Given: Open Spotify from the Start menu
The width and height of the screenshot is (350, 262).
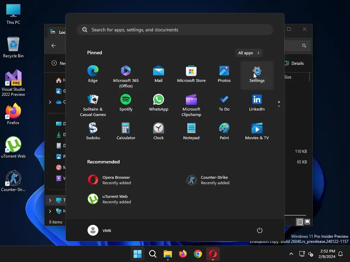Looking at the screenshot, I should click(x=126, y=103).
